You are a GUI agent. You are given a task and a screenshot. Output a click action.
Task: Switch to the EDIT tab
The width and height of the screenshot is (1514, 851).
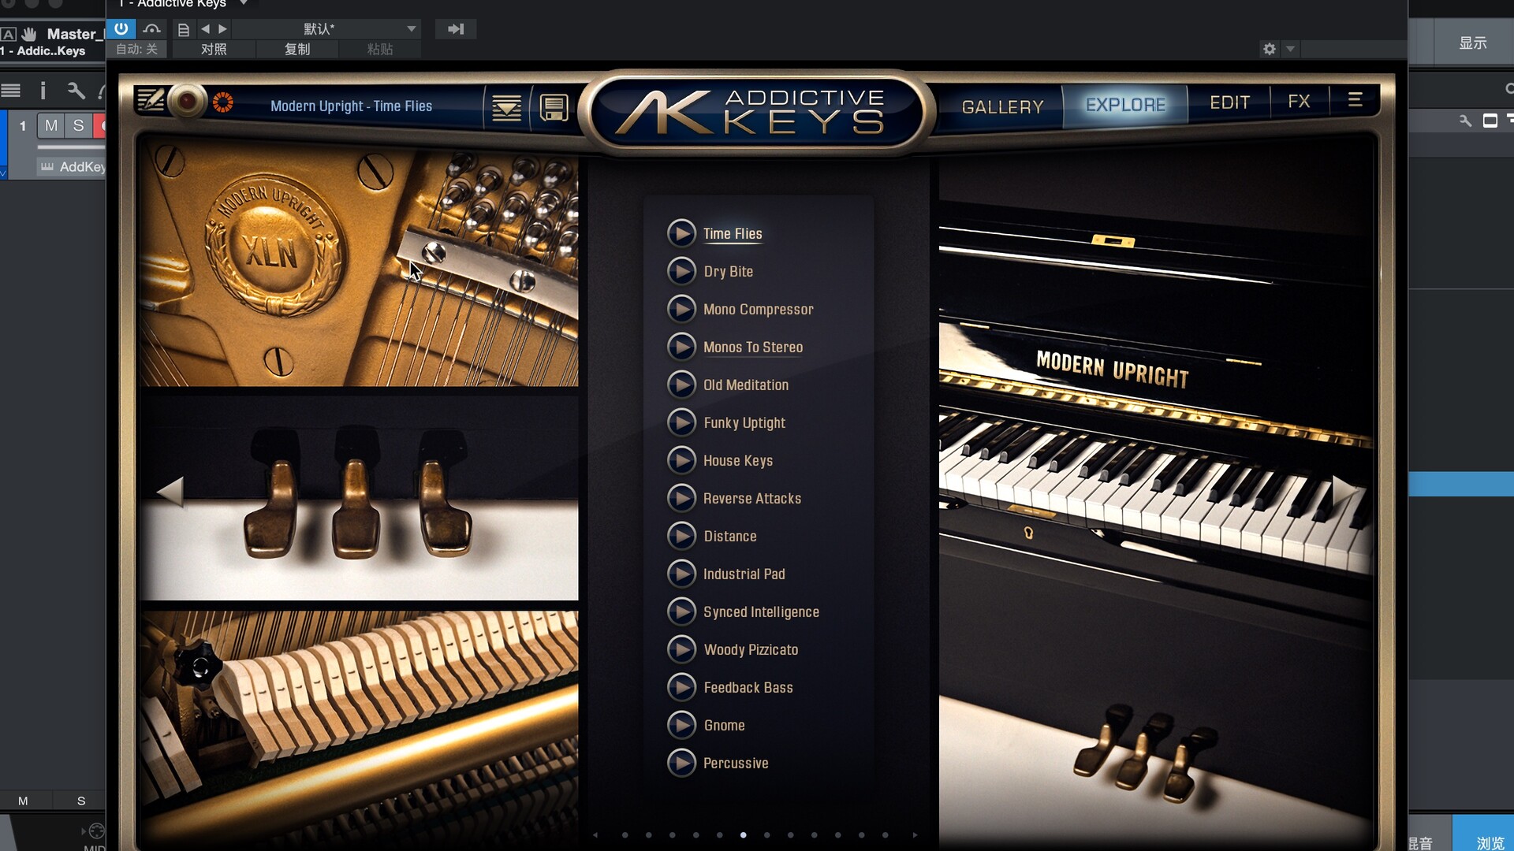(1230, 103)
